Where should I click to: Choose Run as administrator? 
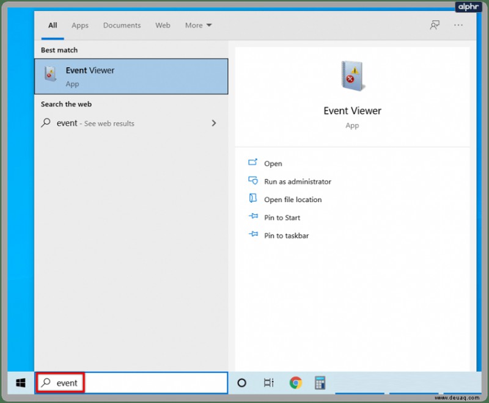click(x=298, y=181)
